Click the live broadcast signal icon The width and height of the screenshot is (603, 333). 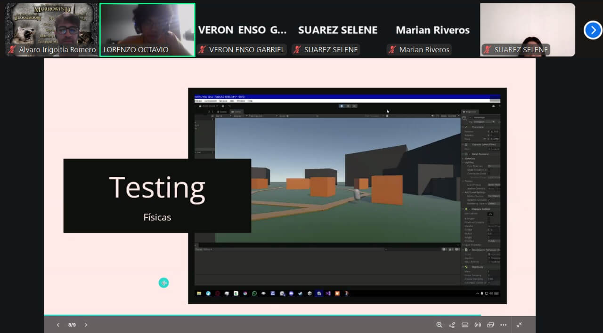coord(478,325)
